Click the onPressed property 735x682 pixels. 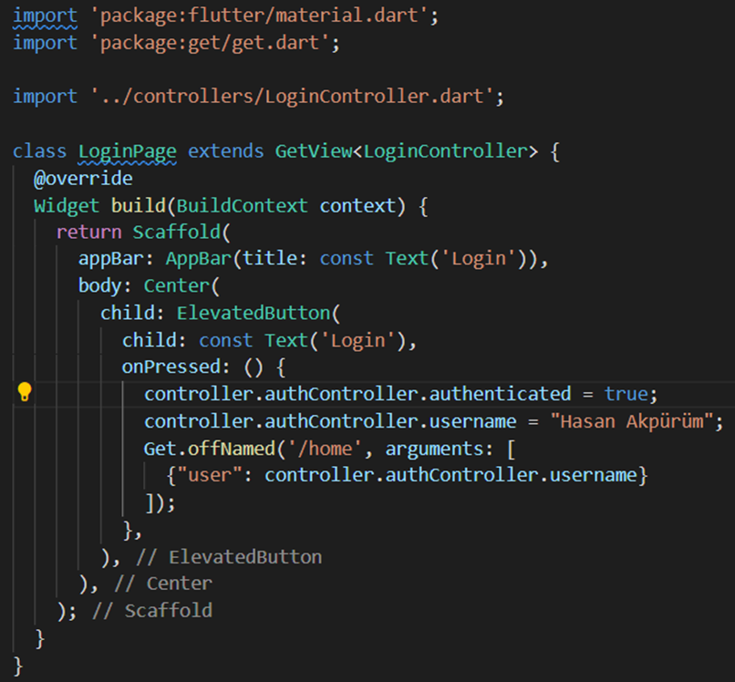[x=171, y=367]
